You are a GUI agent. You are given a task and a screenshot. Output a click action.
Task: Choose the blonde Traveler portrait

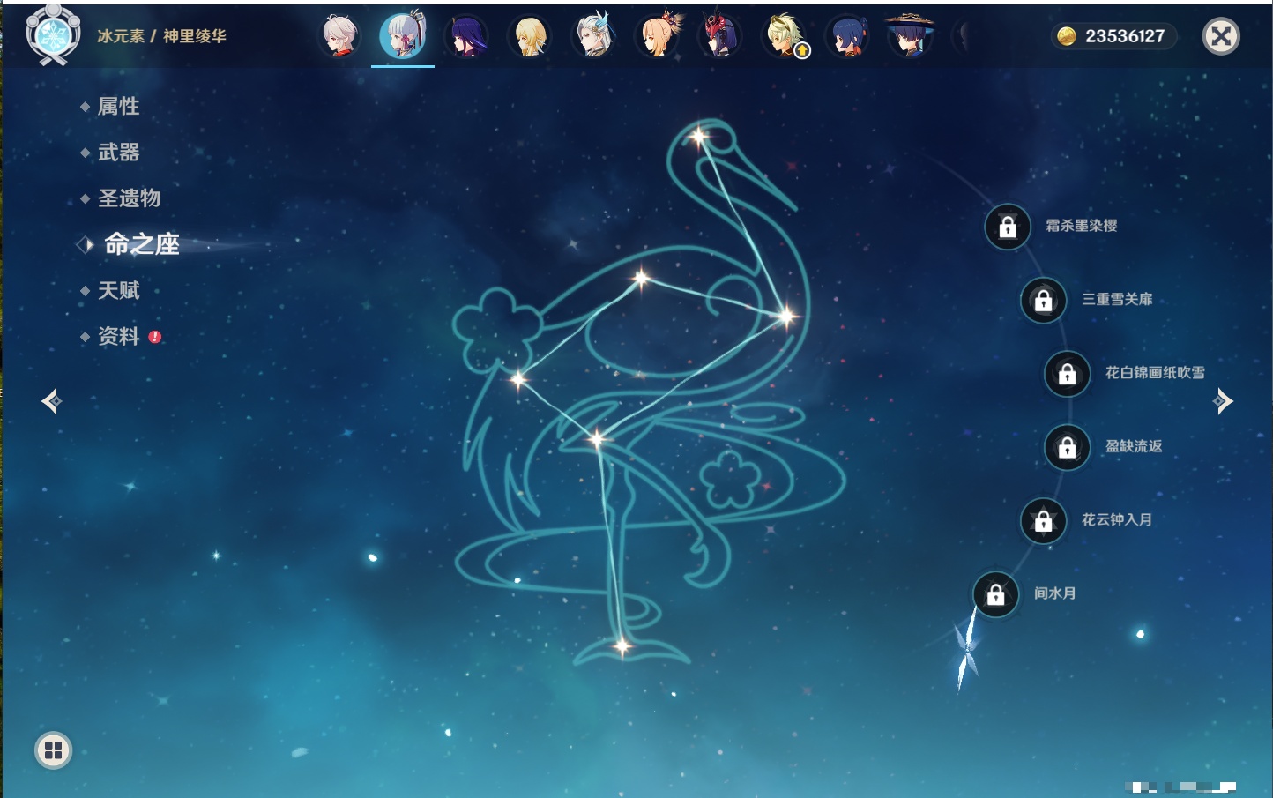[x=530, y=36]
